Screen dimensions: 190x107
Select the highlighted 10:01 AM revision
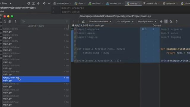click(x=36, y=79)
